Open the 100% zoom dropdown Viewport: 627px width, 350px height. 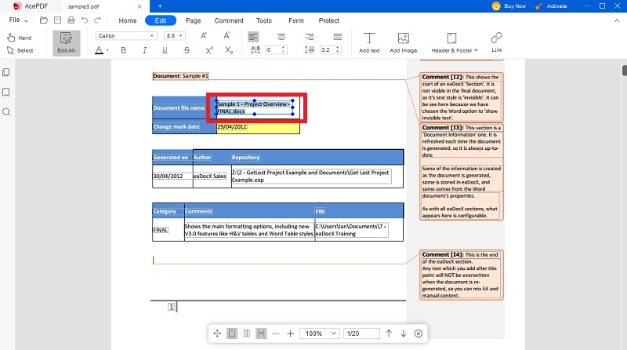(x=320, y=334)
